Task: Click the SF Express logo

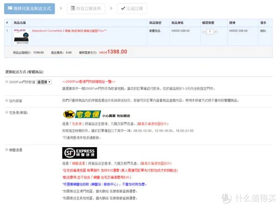Action: 79,153
